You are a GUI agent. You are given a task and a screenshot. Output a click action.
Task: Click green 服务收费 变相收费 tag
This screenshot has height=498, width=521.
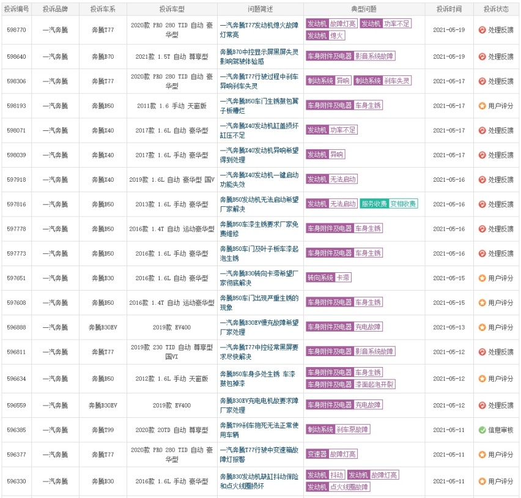click(389, 204)
